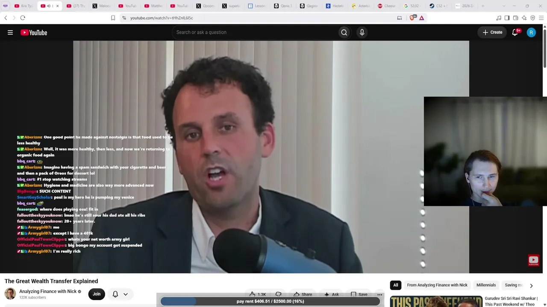Viewport: 547px width, 307px height.
Task: Switch to the CS2 tab
Action: [438, 6]
